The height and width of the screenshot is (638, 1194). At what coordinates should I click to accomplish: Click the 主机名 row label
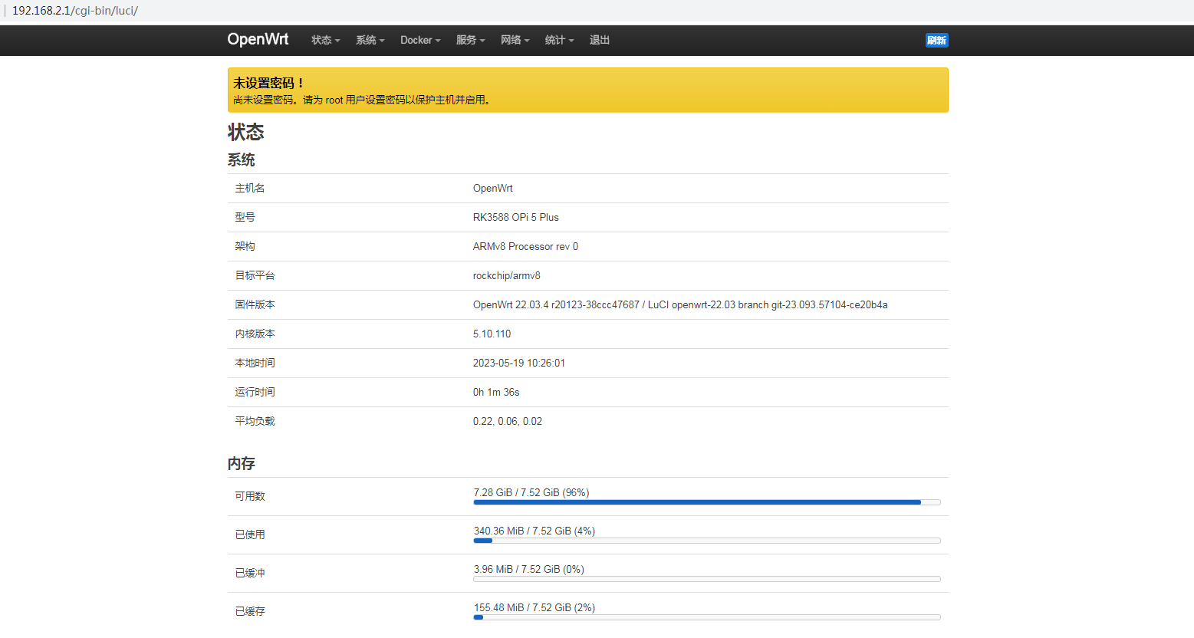[250, 188]
